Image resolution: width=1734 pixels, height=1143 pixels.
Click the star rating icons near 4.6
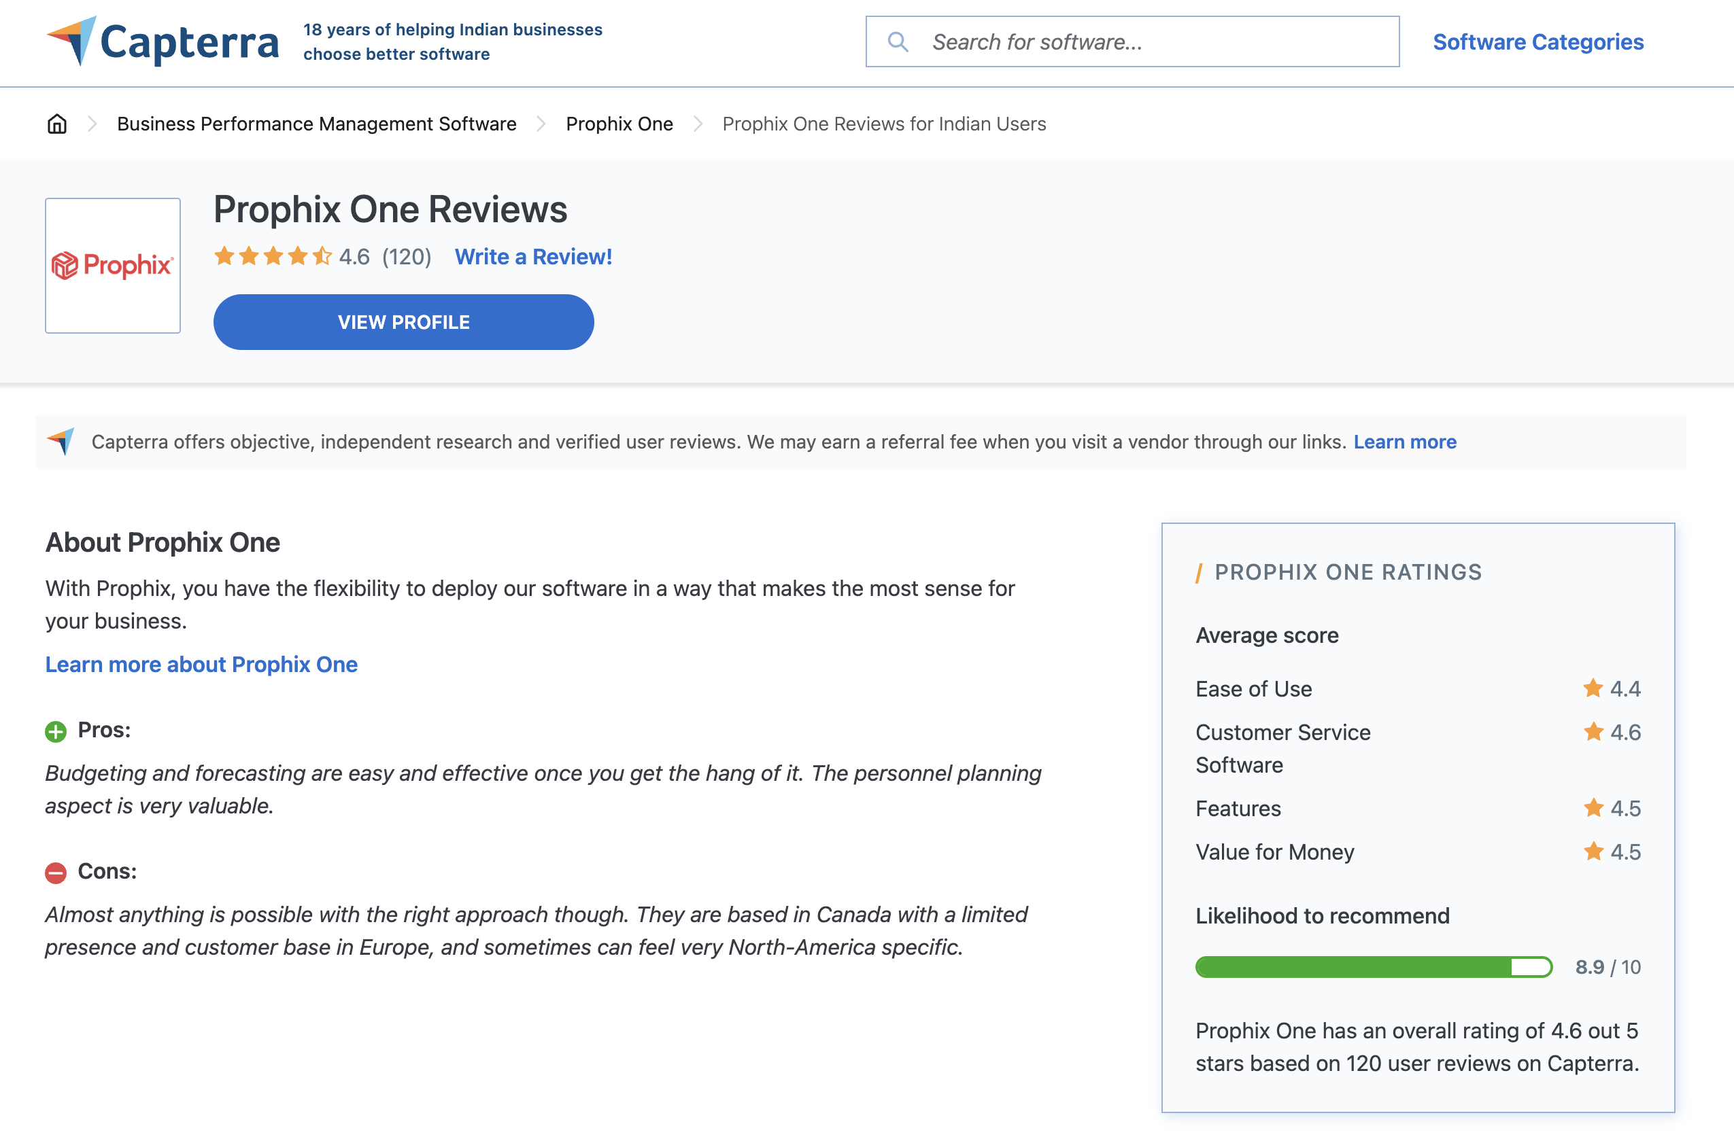click(x=273, y=257)
